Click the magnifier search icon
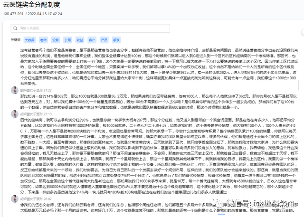The image size is (304, 217). [x=15, y=28]
